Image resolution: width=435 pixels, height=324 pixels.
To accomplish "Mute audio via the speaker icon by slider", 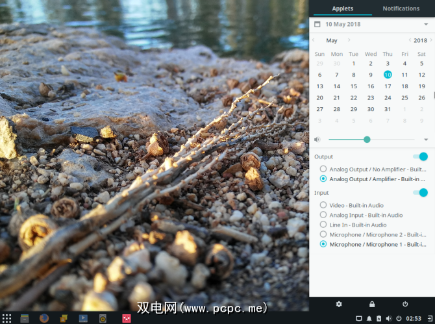I will (x=317, y=139).
